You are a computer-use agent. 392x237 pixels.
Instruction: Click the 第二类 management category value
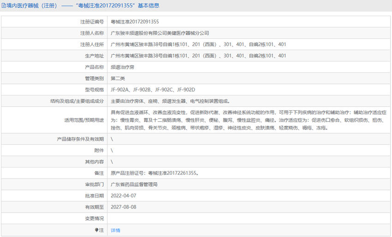(x=118, y=78)
